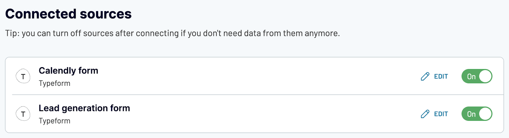This screenshot has height=138, width=509.
Task: Click the On label in Lead generation switch
Action: 471,114
